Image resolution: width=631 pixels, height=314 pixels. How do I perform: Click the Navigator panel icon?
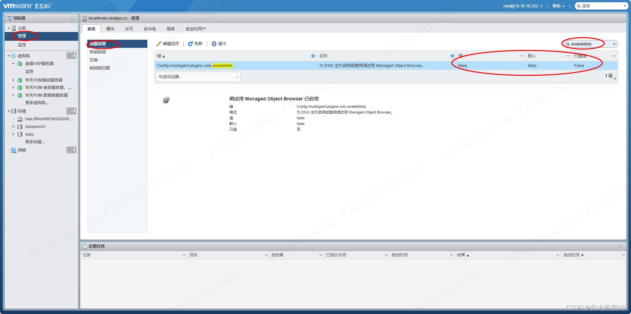coord(9,18)
